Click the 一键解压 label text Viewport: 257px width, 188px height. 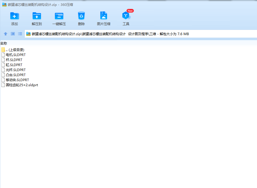tap(59, 24)
